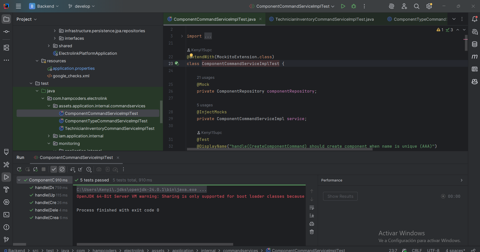Open the main hamburger menu
The width and height of the screenshot is (480, 252).
click(x=18, y=6)
